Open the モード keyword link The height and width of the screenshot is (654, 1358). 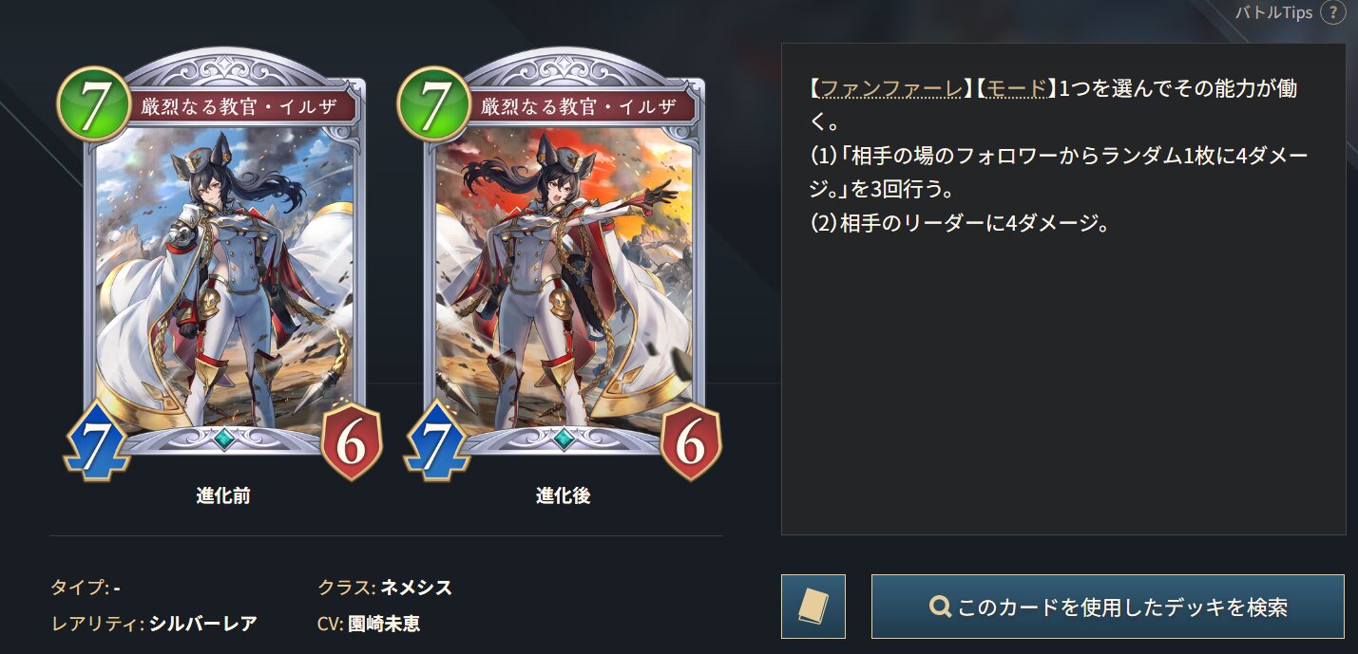click(x=1017, y=89)
